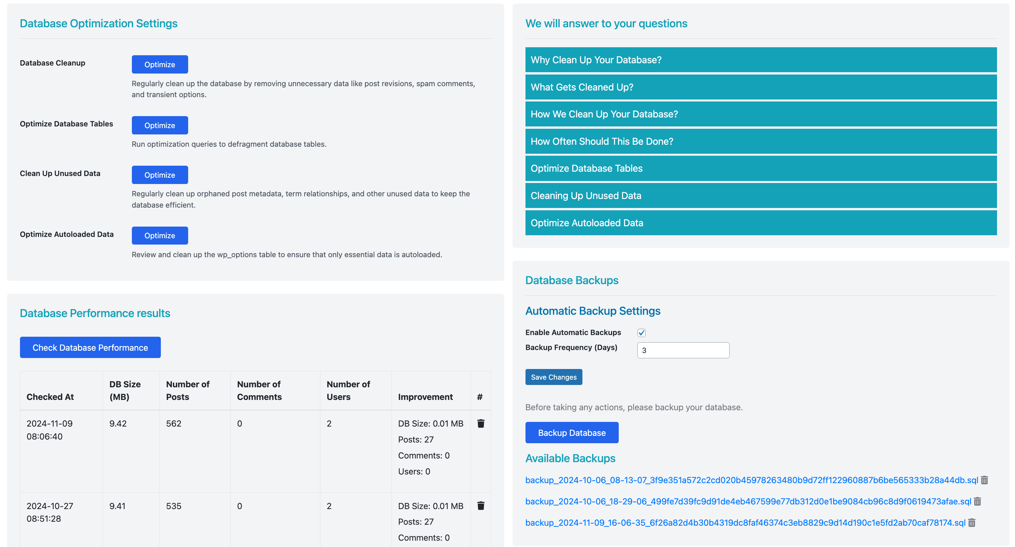Click Optimize for Clean Up Unused Data
This screenshot has width=1015, height=547.
[160, 175]
